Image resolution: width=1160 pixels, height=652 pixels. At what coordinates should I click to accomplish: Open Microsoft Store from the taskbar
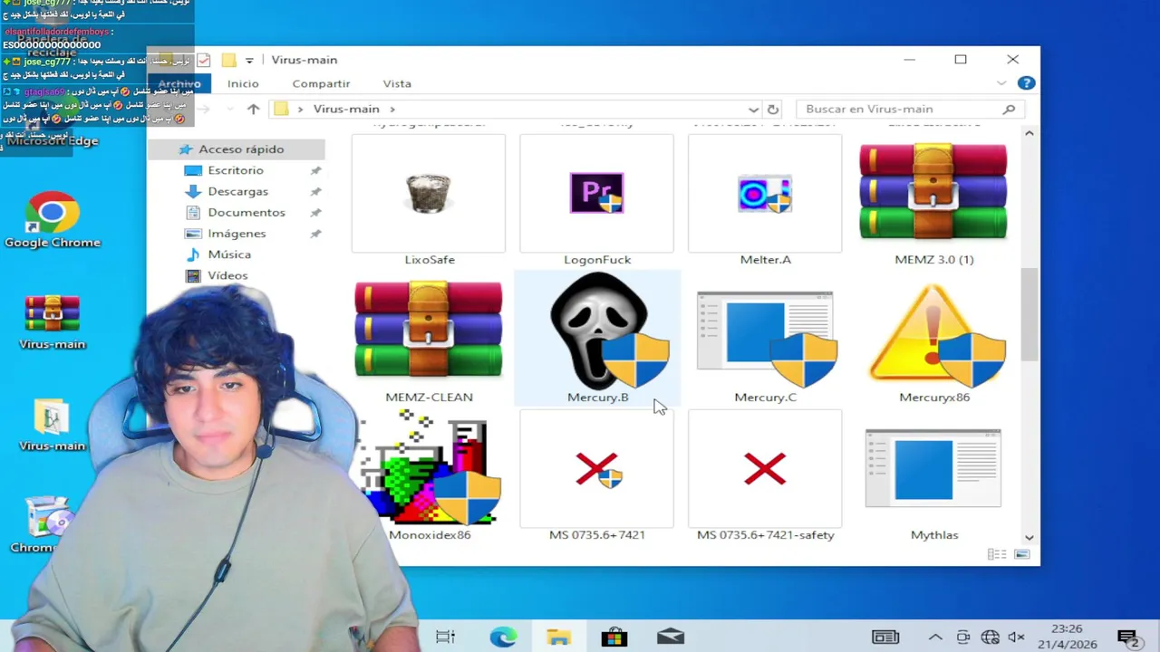pyautogui.click(x=614, y=638)
